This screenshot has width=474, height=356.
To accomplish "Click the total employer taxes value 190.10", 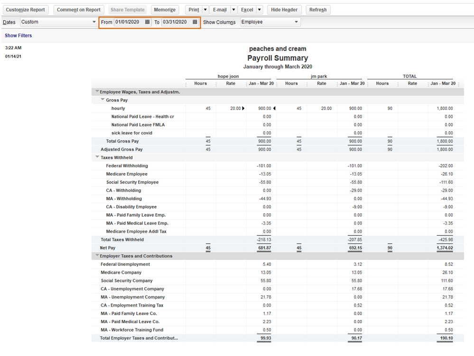I will (446, 338).
